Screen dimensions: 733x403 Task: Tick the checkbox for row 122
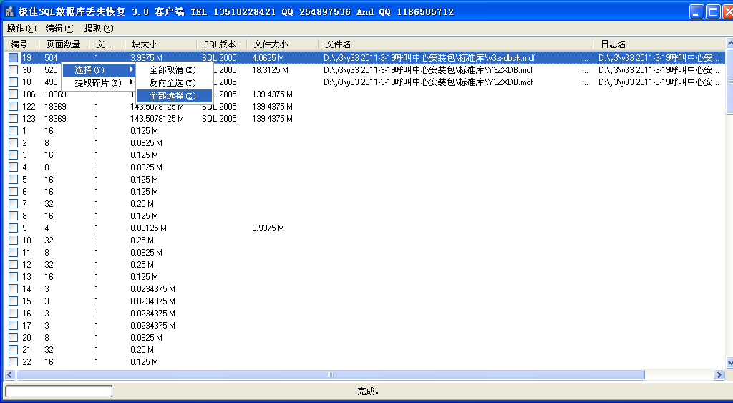tap(13, 106)
